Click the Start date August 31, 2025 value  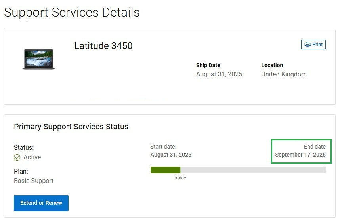point(171,155)
